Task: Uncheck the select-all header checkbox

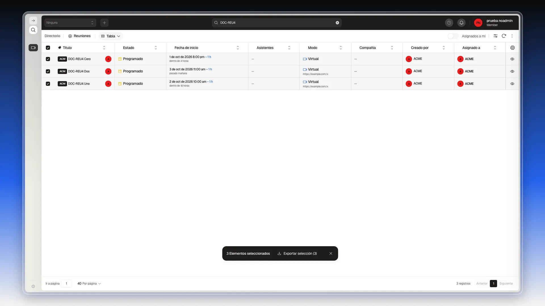Action: (48, 48)
